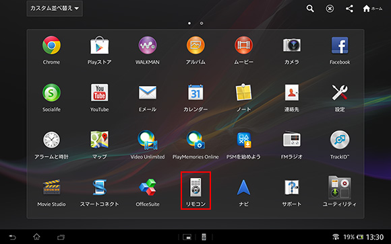Open the カレンダー calendar app

(195, 97)
